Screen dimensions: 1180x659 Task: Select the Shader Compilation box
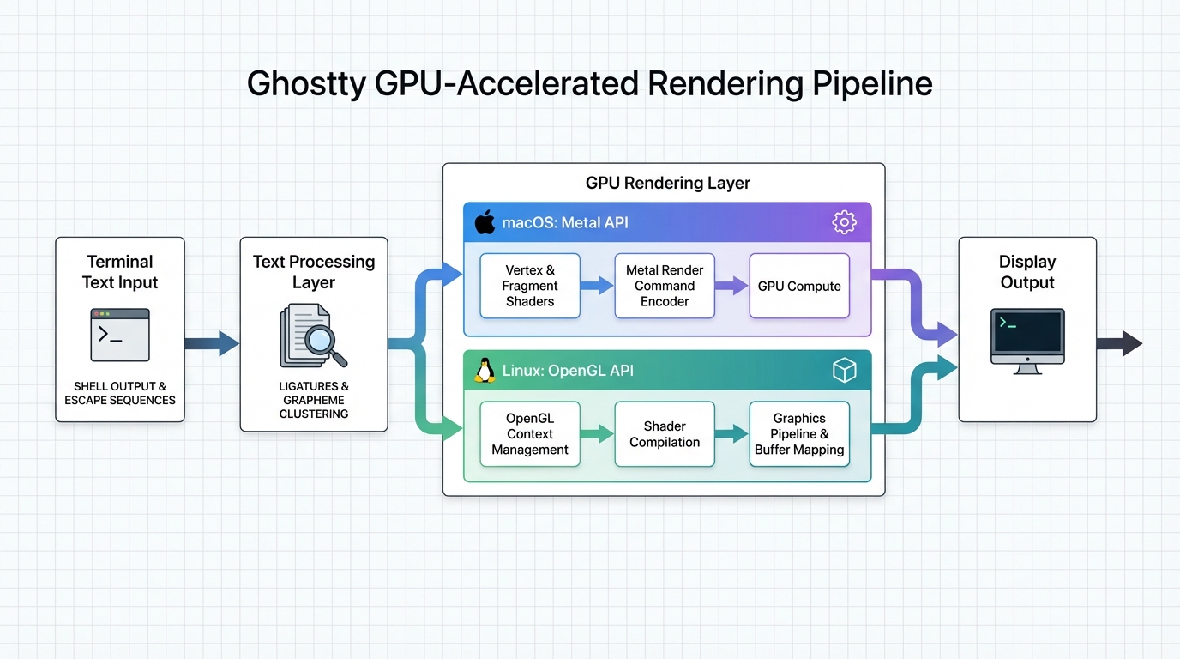point(665,434)
